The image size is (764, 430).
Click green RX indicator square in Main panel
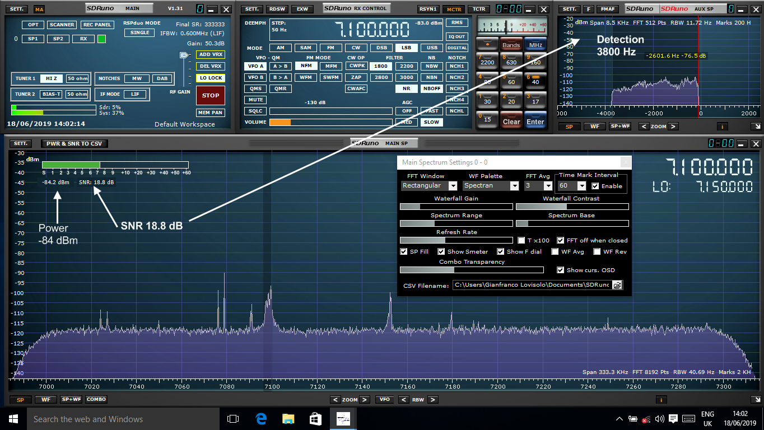101,39
